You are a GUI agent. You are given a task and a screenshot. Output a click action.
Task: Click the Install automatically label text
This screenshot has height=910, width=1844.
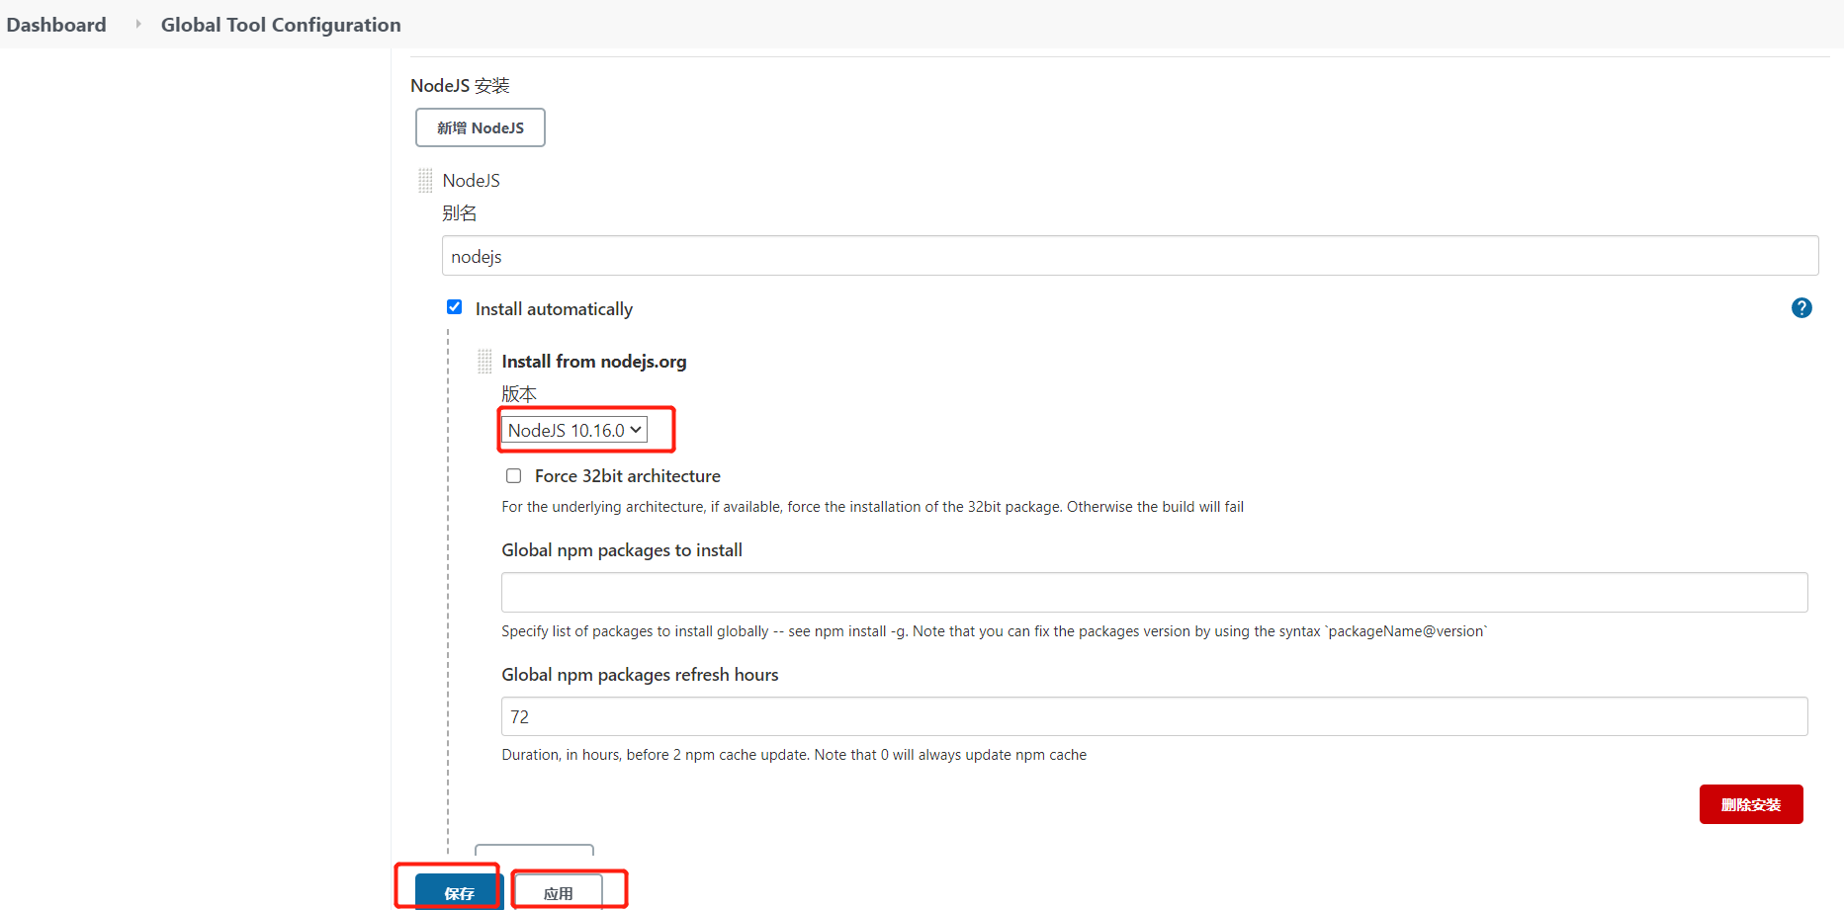(554, 309)
